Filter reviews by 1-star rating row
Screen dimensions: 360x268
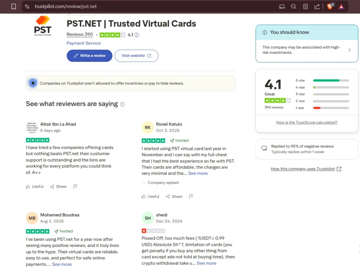point(322,108)
